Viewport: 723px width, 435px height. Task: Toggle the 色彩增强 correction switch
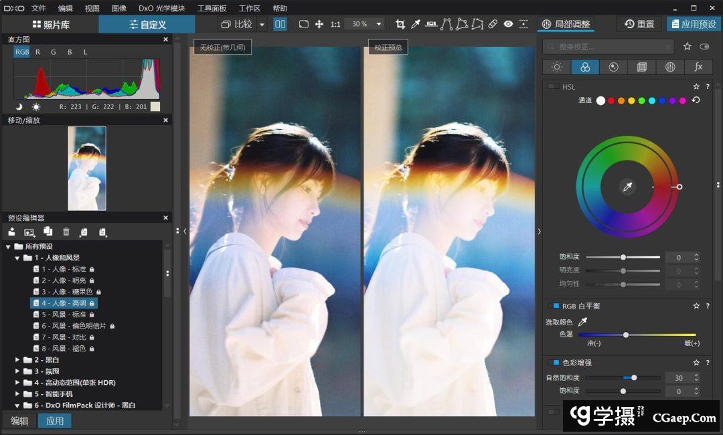click(554, 363)
